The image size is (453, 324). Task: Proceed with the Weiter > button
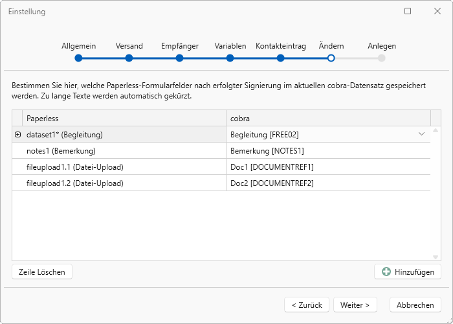click(355, 305)
